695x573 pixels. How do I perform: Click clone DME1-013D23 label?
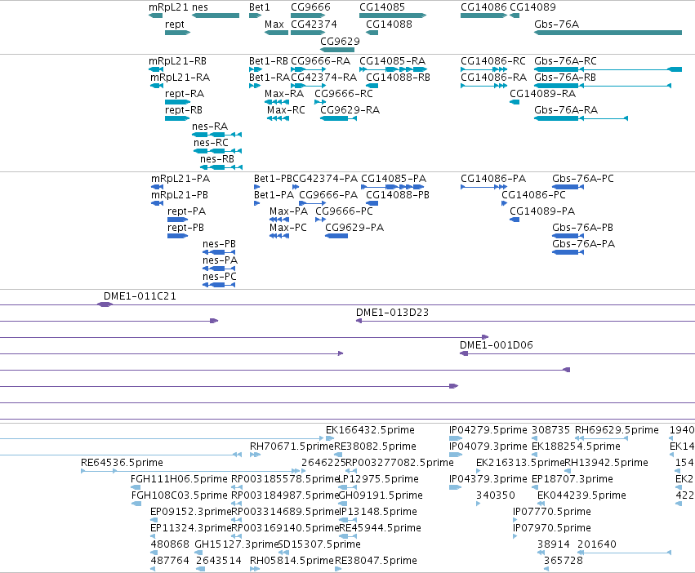click(392, 313)
